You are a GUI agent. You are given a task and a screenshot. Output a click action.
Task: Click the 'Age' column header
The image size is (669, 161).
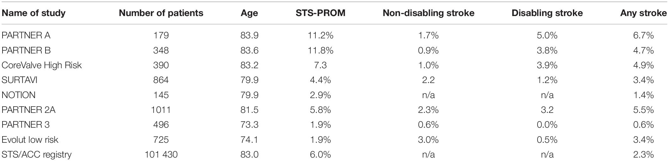tap(249, 13)
